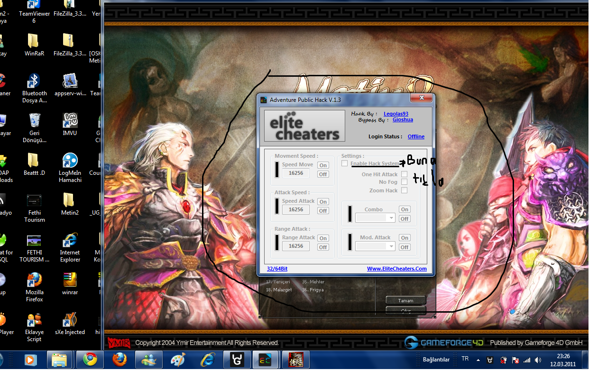Open Bağlantılar toolbar in taskbar
The width and height of the screenshot is (607, 379).
click(x=436, y=360)
